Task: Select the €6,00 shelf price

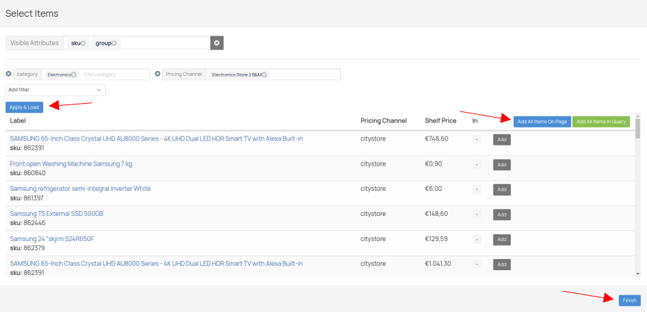Action: 434,188
